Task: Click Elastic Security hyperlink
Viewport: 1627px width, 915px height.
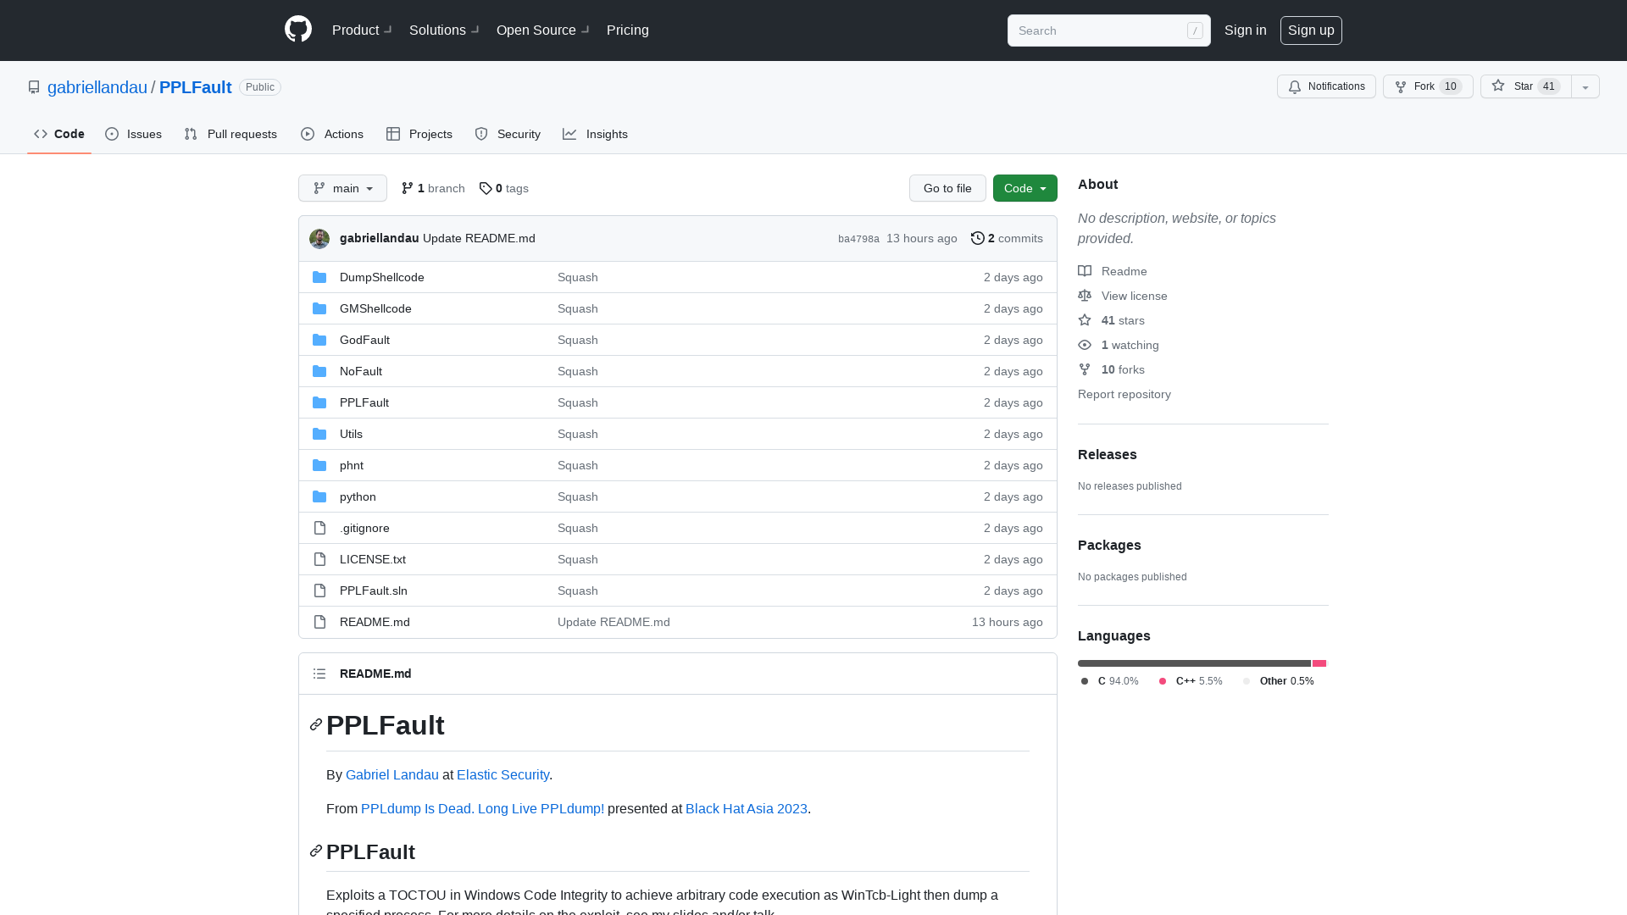Action: coord(503,774)
